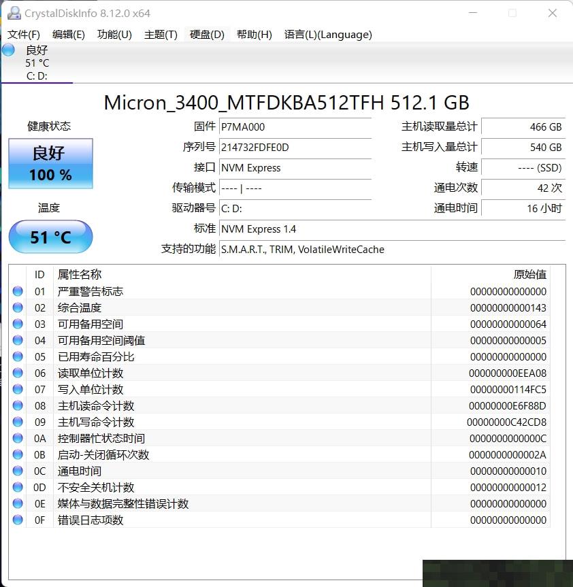Click power on count value 42 次

(523, 188)
